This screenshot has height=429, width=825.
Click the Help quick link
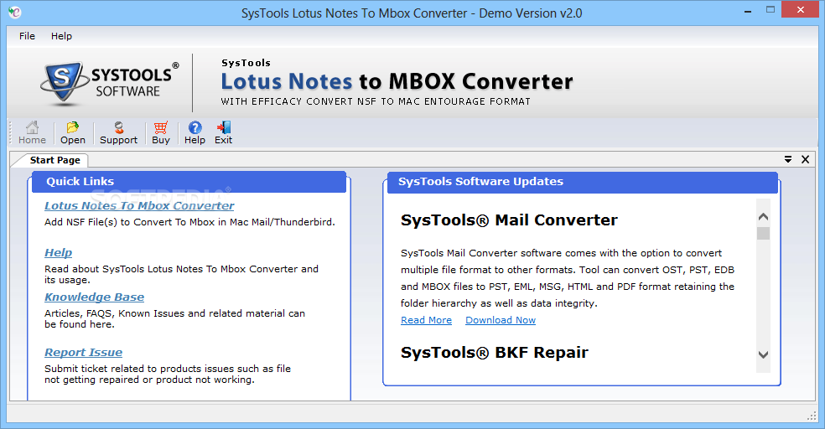click(x=58, y=252)
